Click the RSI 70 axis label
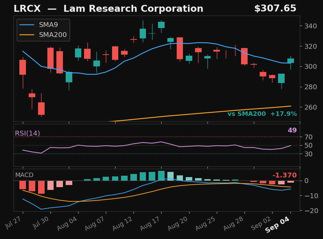This screenshot has width=323, height=239. 308,137
